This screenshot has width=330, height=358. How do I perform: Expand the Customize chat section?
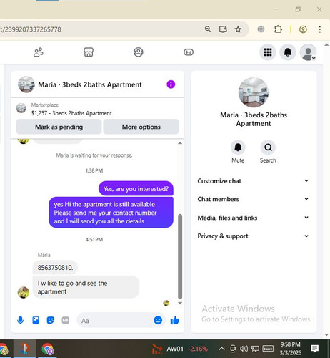click(x=254, y=181)
